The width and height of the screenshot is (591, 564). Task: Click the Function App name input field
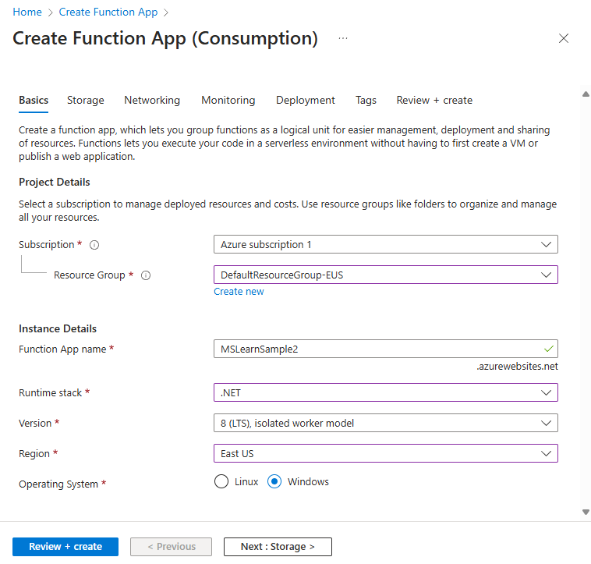(x=378, y=349)
